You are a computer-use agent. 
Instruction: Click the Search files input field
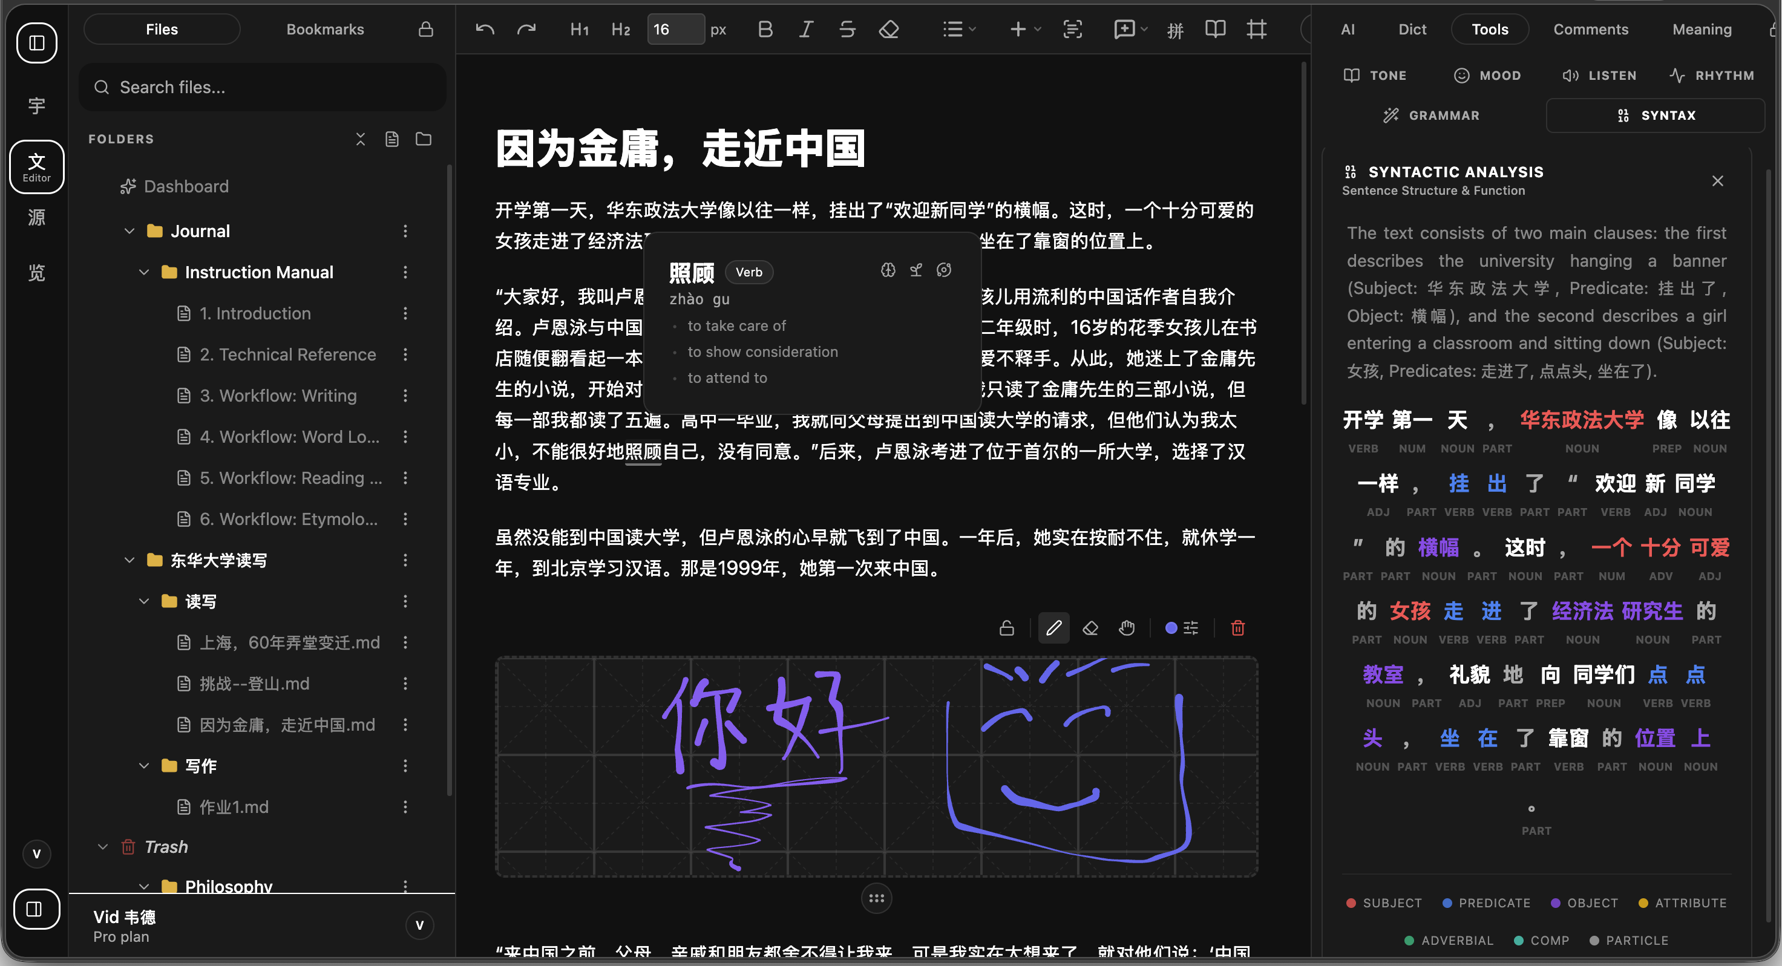(x=263, y=87)
